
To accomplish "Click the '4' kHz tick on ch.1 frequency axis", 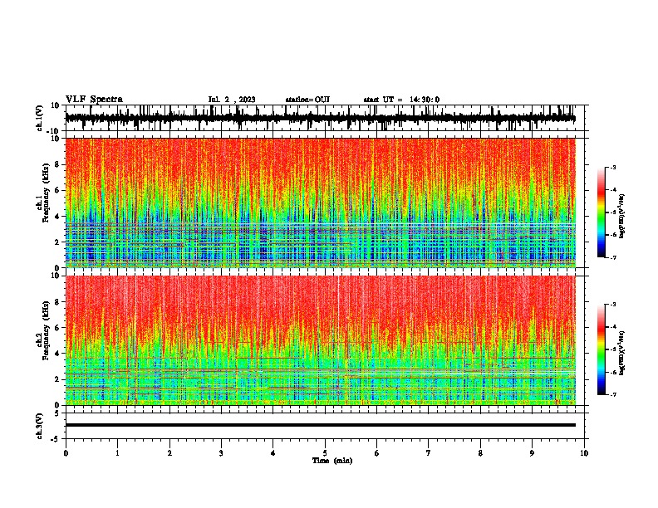I will pos(58,217).
